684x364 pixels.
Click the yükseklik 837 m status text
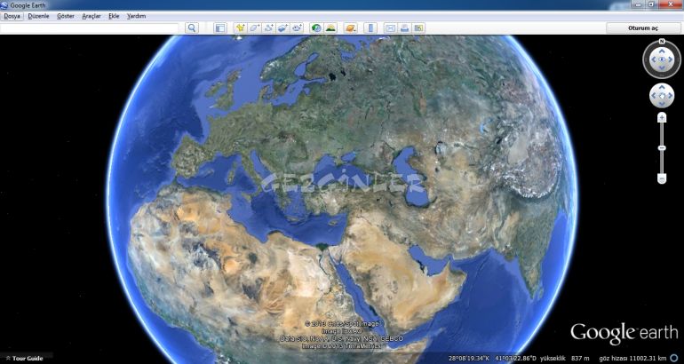click(564, 359)
